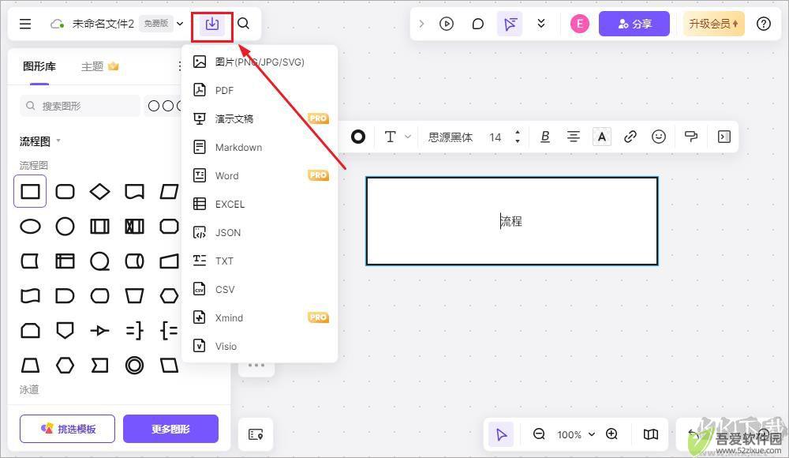This screenshot has width=789, height=458.
Task: Toggle bold formatting
Action: tap(545, 137)
